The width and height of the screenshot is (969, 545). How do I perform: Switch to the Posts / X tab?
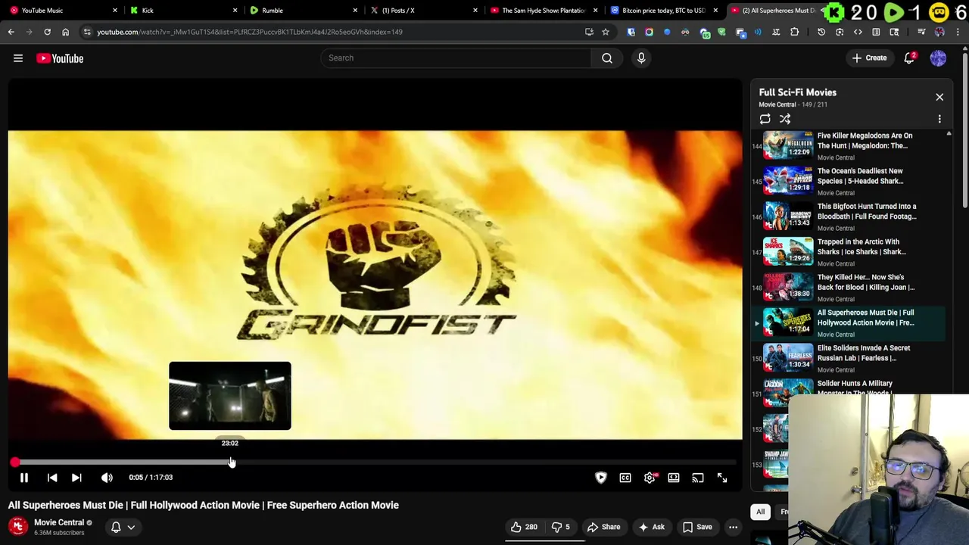click(424, 11)
